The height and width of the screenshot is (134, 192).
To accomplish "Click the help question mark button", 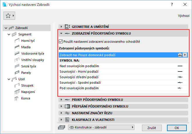I will [x=172, y=5].
